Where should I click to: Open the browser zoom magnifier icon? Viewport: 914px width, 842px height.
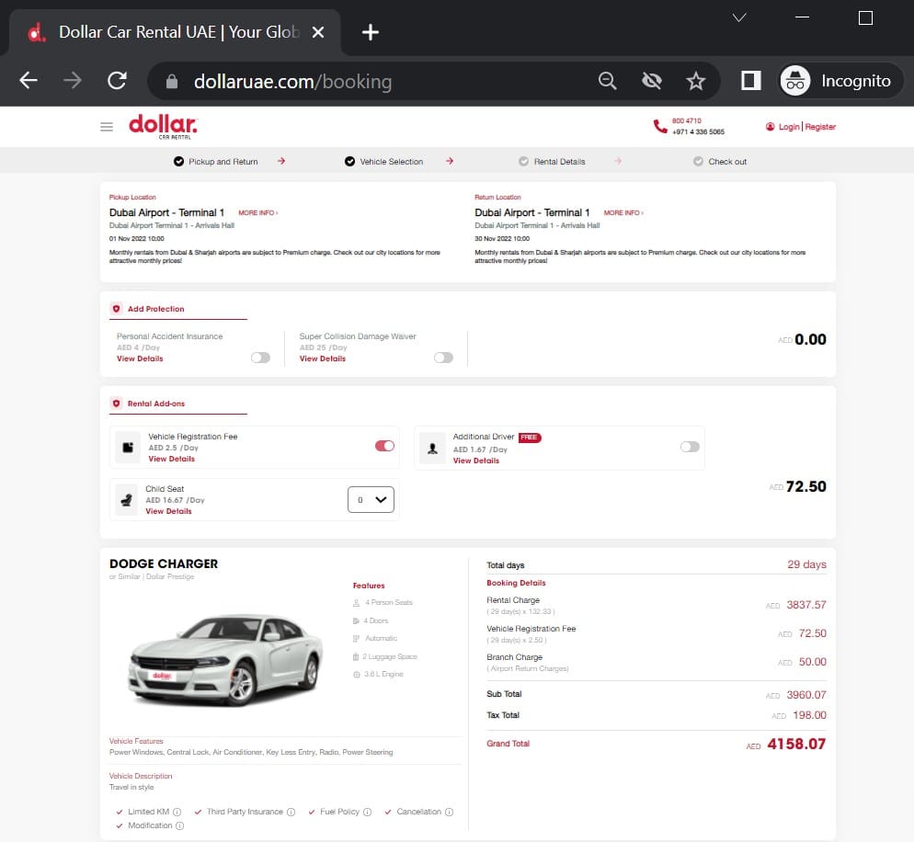click(x=608, y=80)
